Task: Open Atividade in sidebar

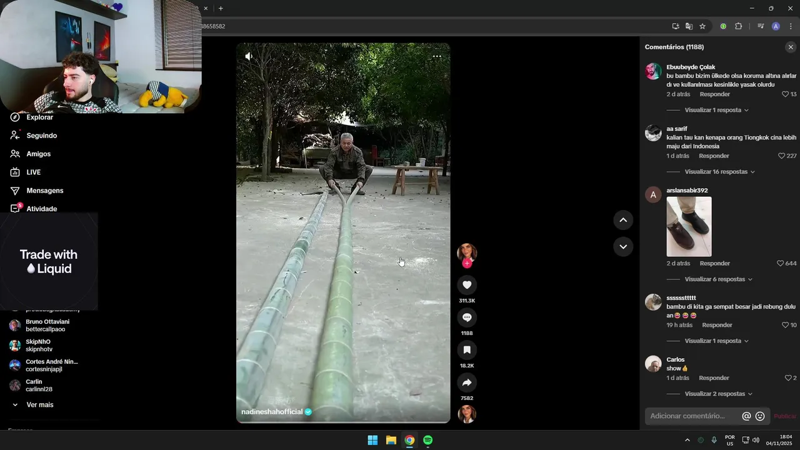Action: (41, 209)
